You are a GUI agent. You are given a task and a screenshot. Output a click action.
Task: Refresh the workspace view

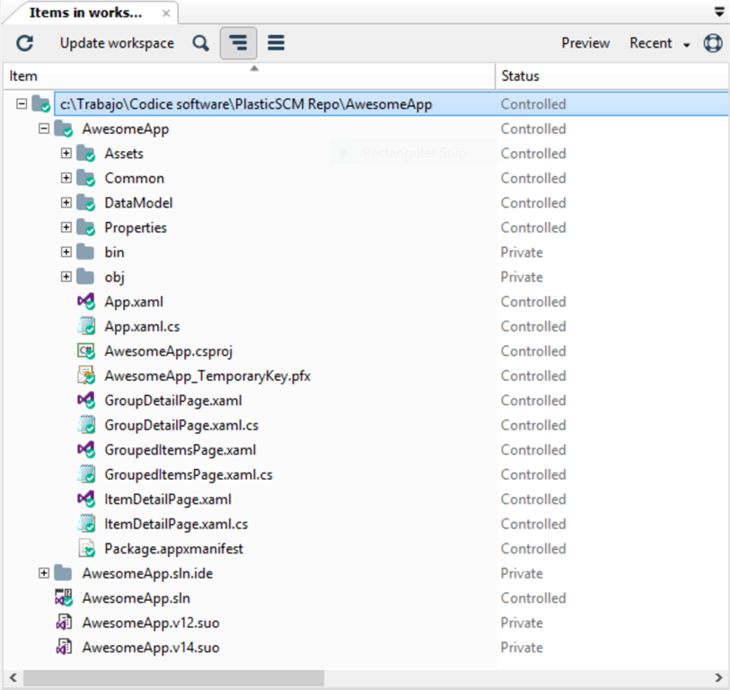click(24, 42)
